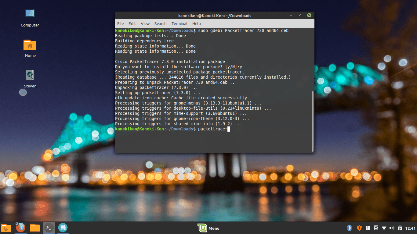This screenshot has width=417, height=234.
Task: Click the 'Processing triggers for desktop-file-utils' line
Action: coord(193,108)
